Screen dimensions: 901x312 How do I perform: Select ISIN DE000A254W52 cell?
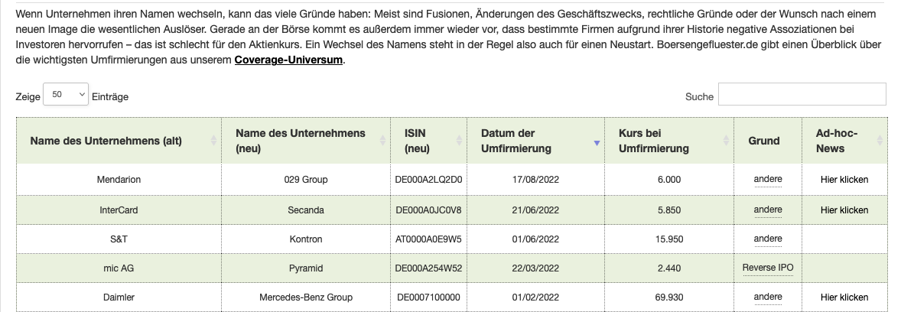tap(428, 268)
